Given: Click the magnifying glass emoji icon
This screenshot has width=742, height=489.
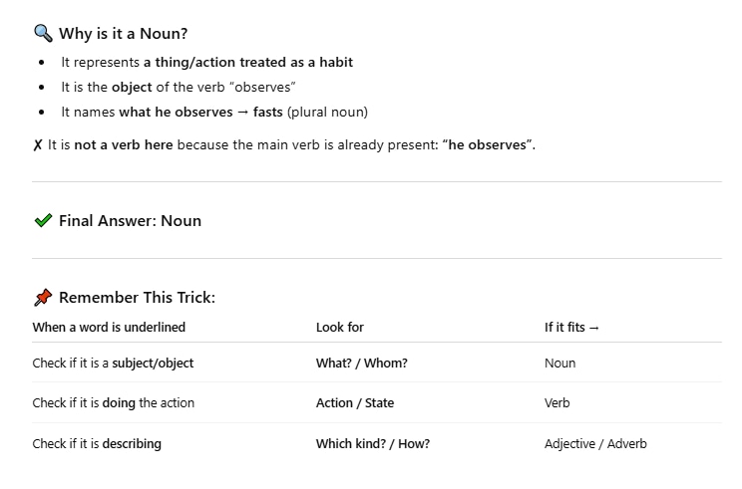Looking at the screenshot, I should click(43, 33).
